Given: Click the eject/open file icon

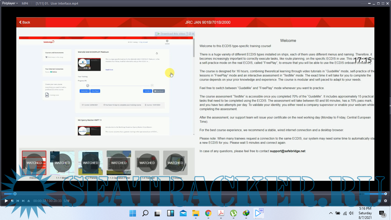Looking at the screenshot, I should click(29, 201).
